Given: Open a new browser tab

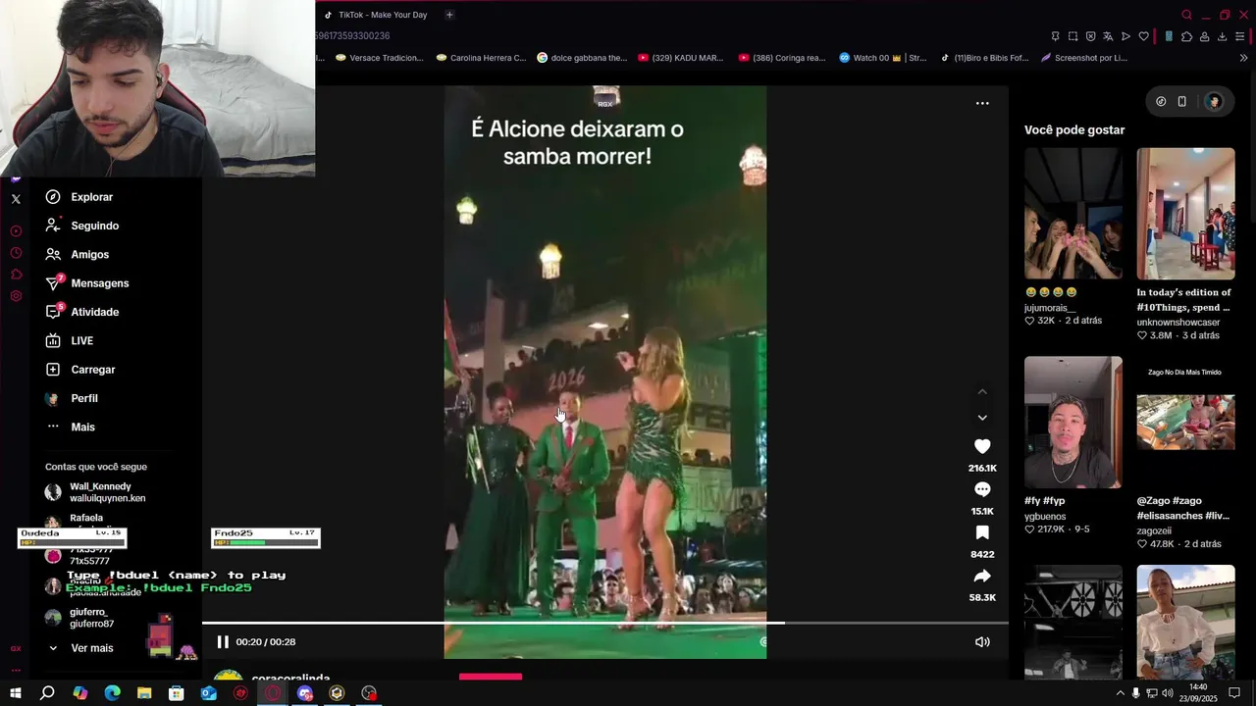Looking at the screenshot, I should [449, 15].
